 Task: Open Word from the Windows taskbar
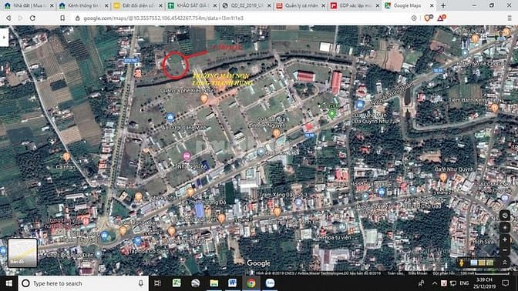tap(232, 283)
